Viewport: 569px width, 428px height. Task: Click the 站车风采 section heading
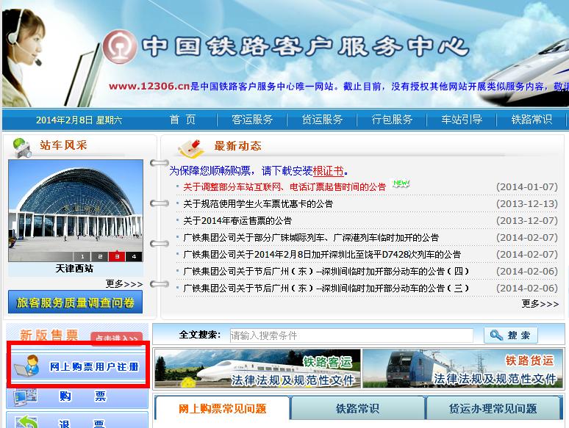point(63,145)
